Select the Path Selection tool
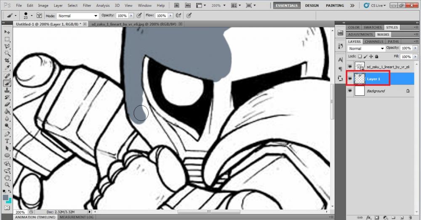This screenshot has width=421, height=220. coord(7,148)
